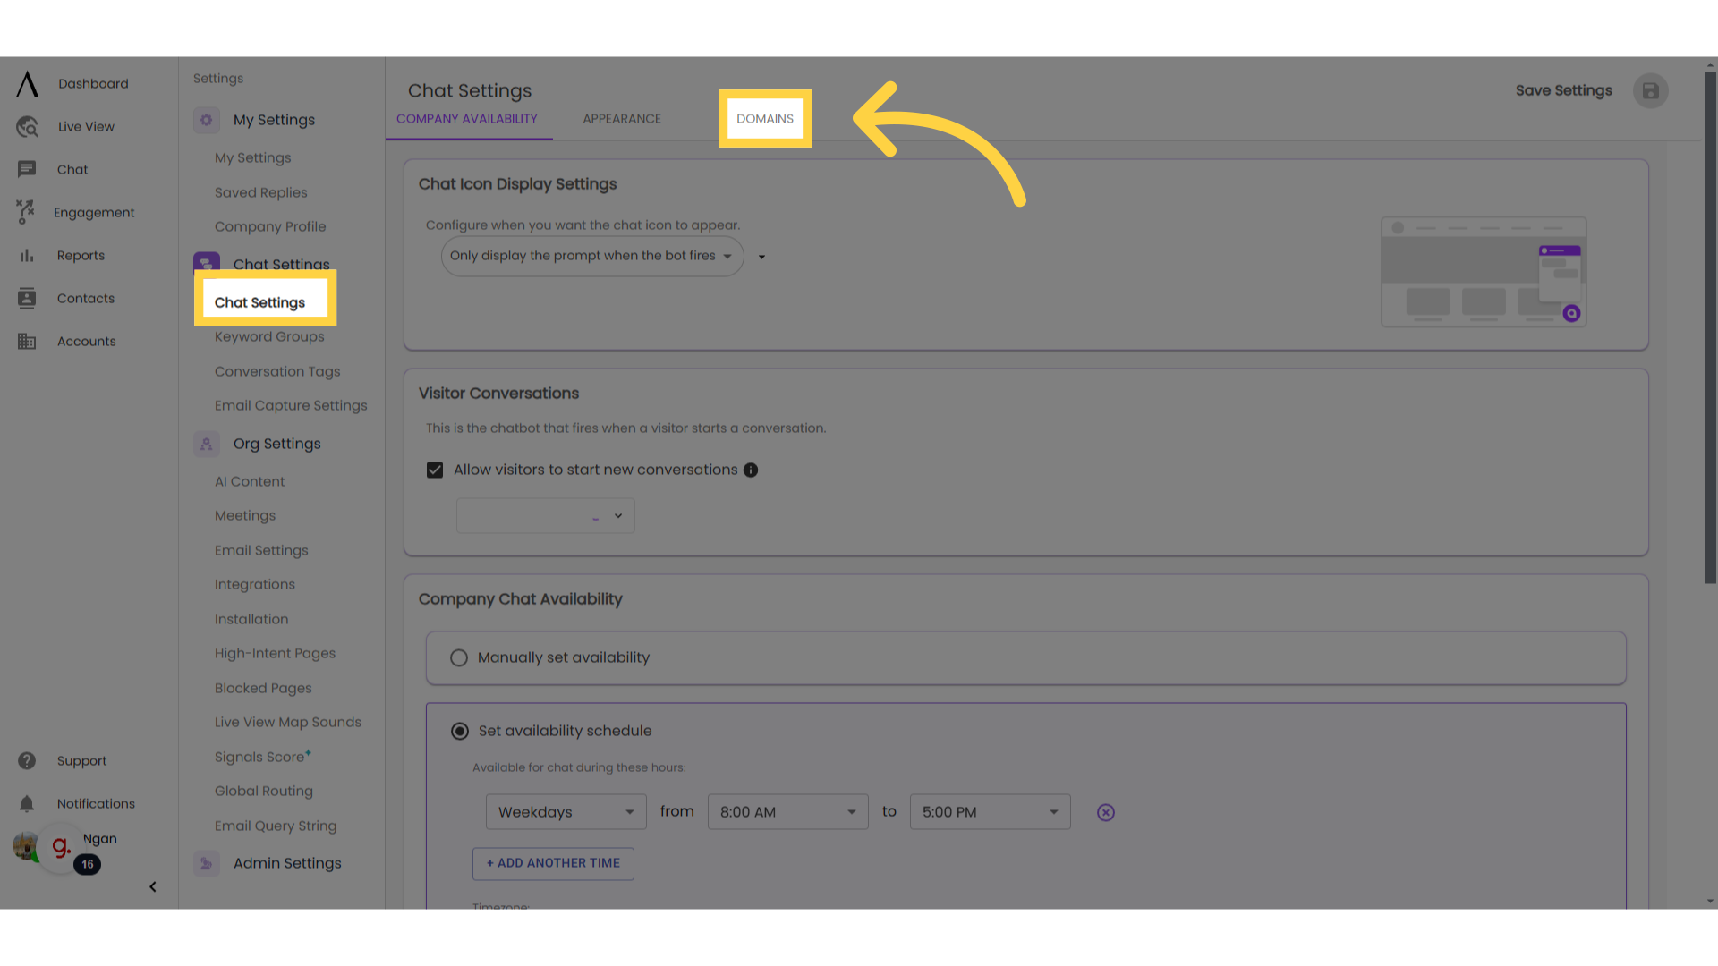Change the 8:00 AM from-time dropdown
Viewport: 1718px width, 966px height.
787,811
